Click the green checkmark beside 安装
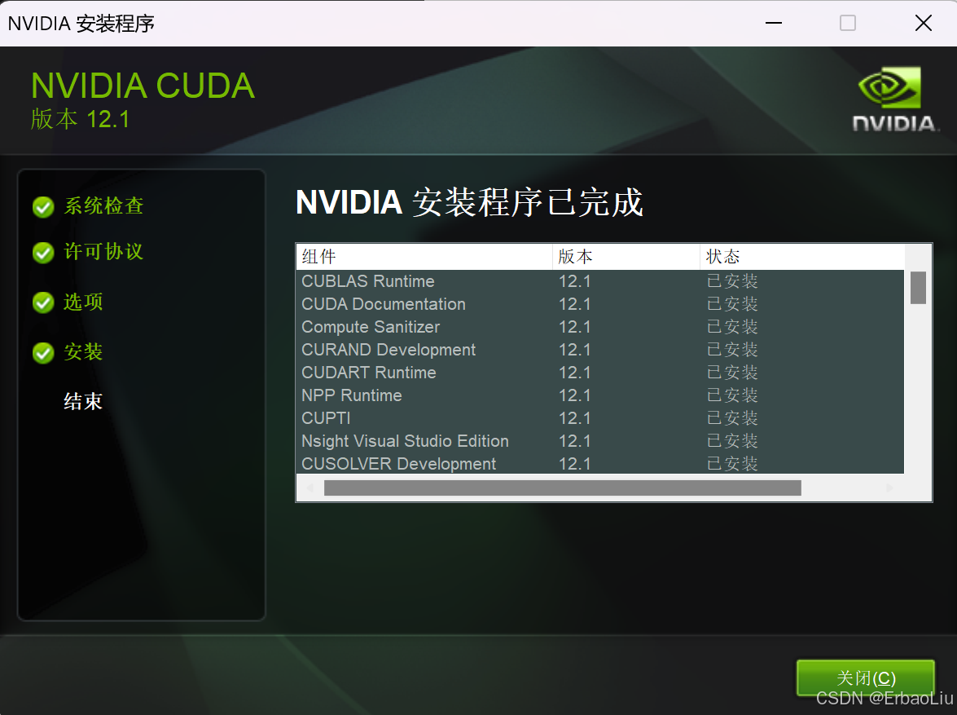The height and width of the screenshot is (715, 957). [43, 351]
